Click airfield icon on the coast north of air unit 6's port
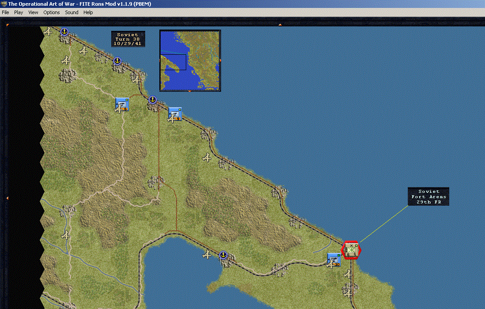This screenshot has height=309, width=485. pyautogui.click(x=136, y=80)
